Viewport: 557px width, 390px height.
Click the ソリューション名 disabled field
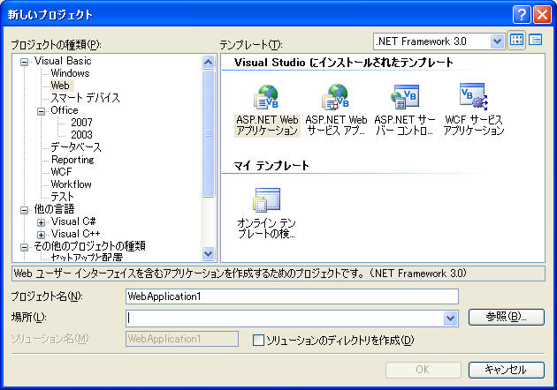point(182,339)
